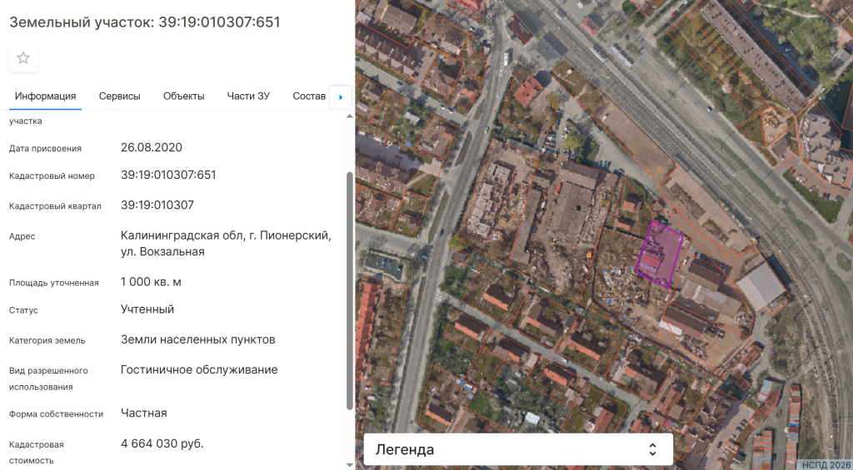853x470 pixels.
Task: Click the cadastral number value 39:19:010307:651
Action: point(168,176)
